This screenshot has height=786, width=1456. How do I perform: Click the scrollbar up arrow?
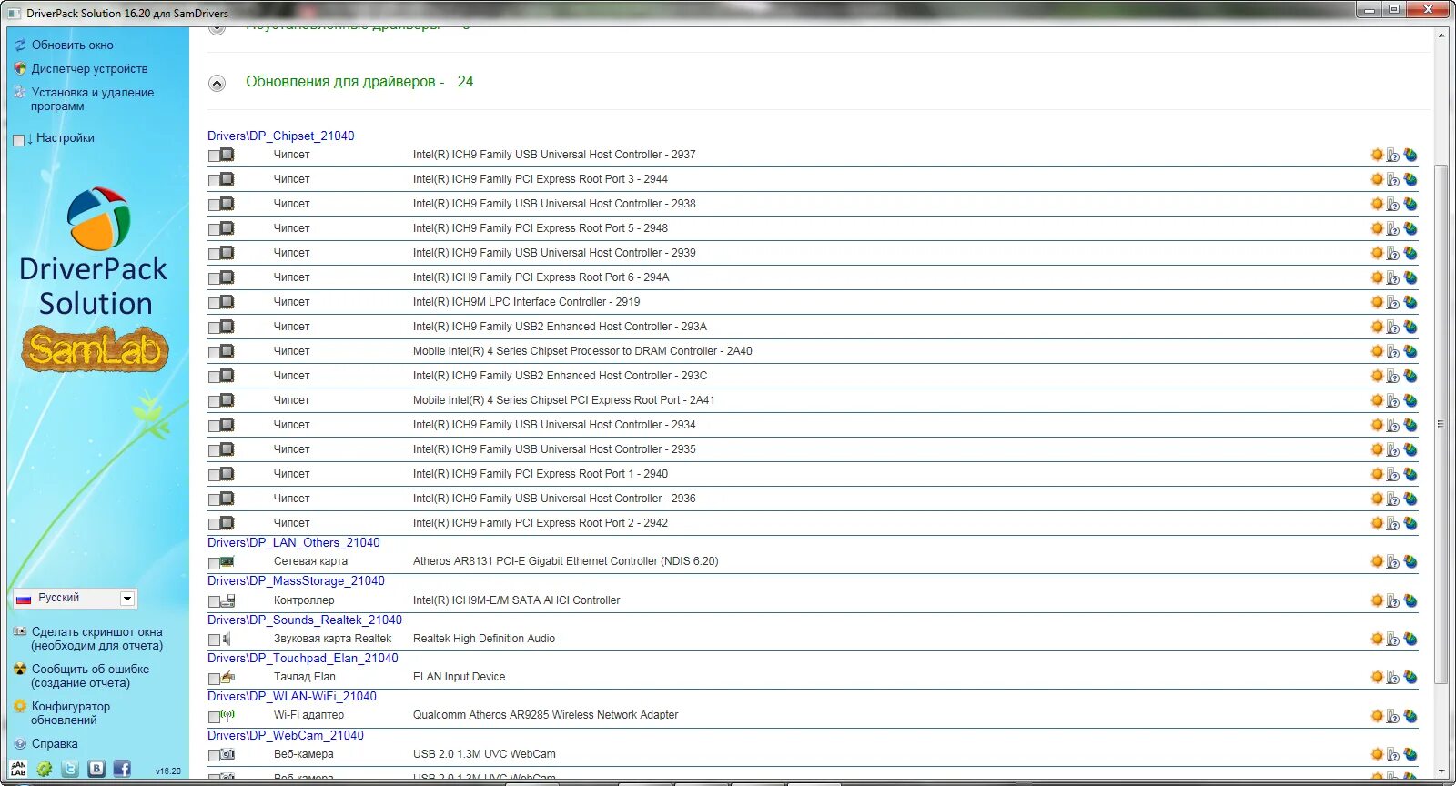point(1441,35)
